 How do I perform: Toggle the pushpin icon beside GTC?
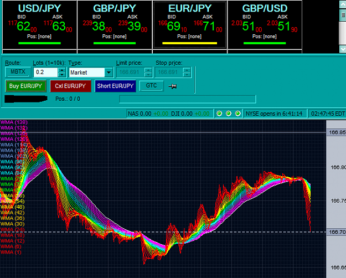click(x=173, y=86)
